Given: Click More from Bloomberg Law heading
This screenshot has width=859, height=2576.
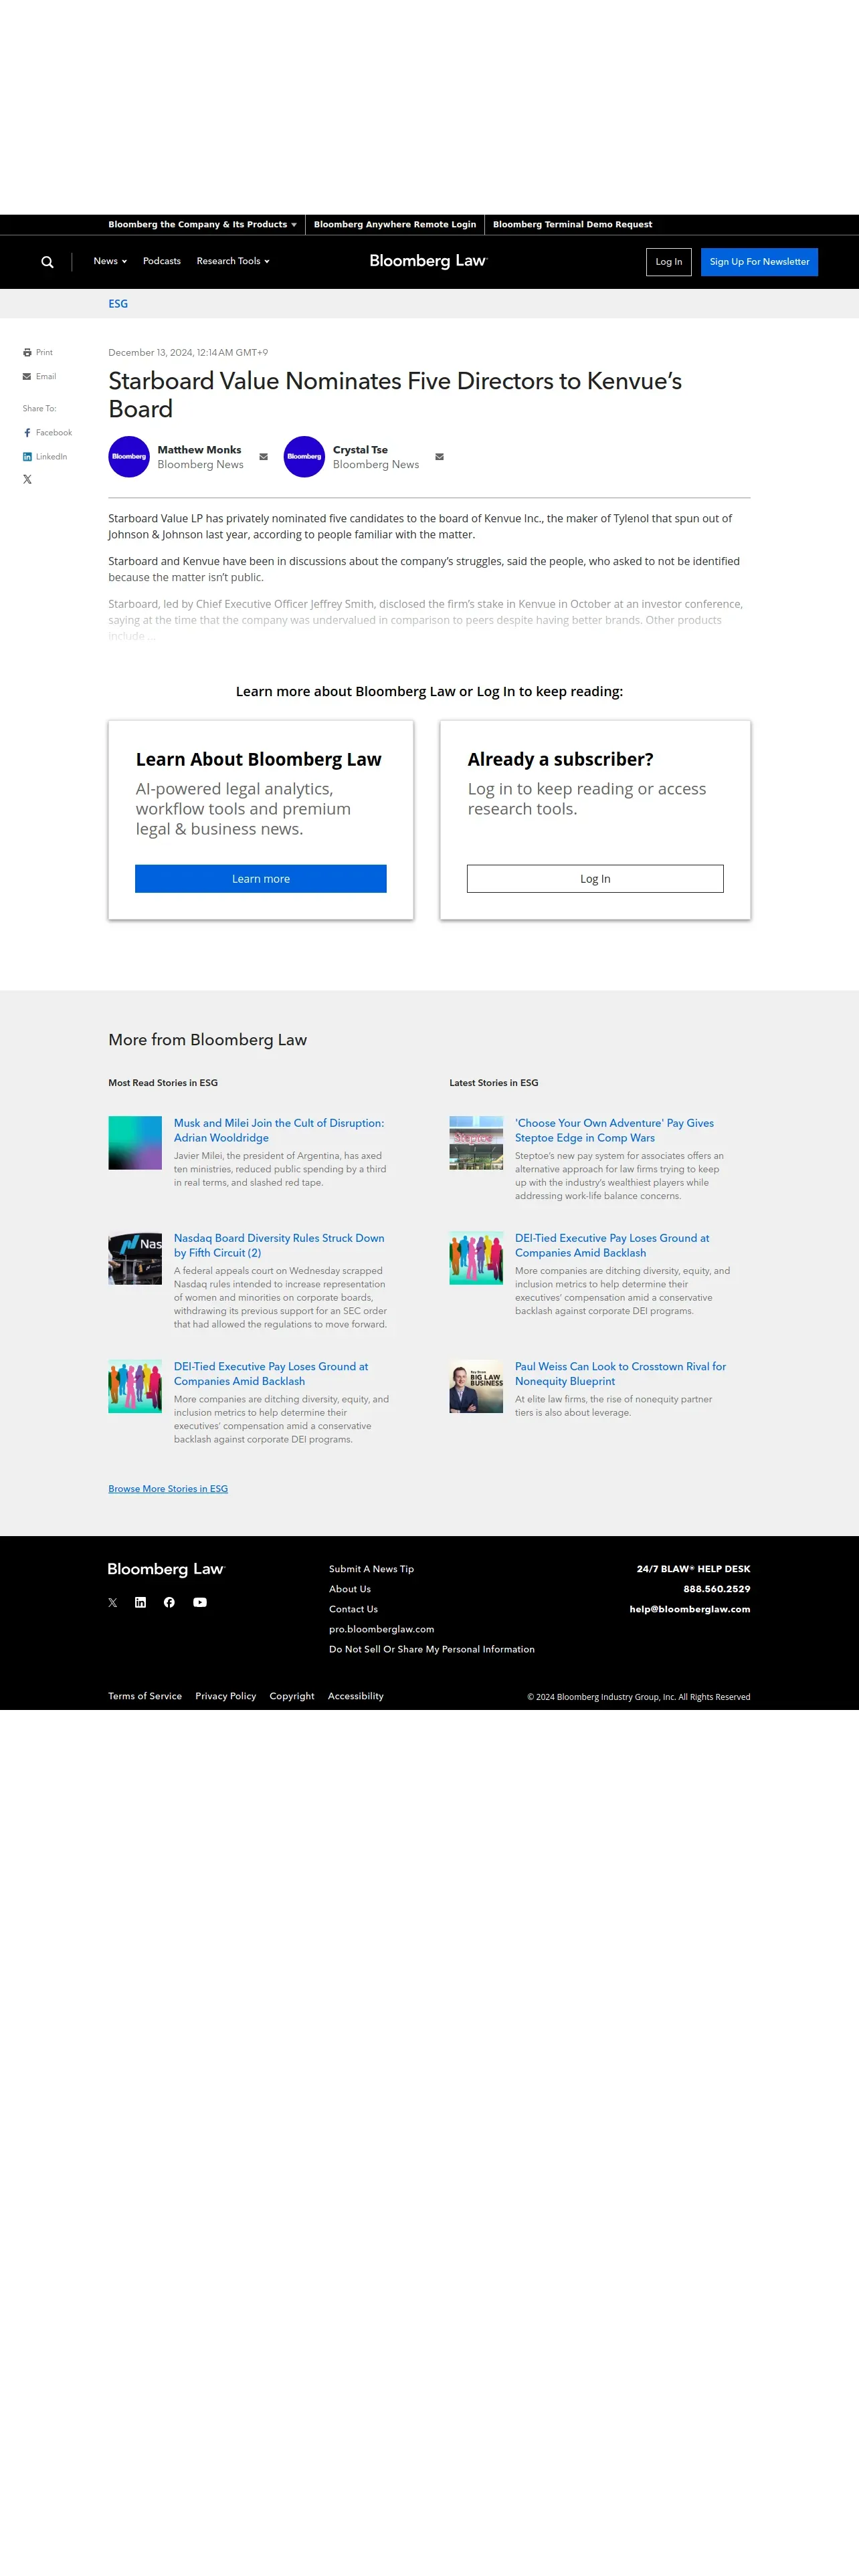Looking at the screenshot, I should point(208,1040).
